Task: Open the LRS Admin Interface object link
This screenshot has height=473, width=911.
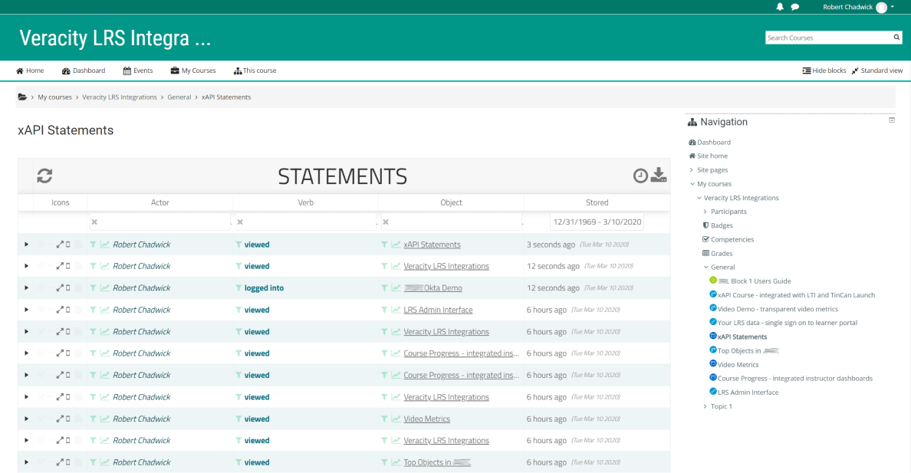Action: (x=437, y=310)
